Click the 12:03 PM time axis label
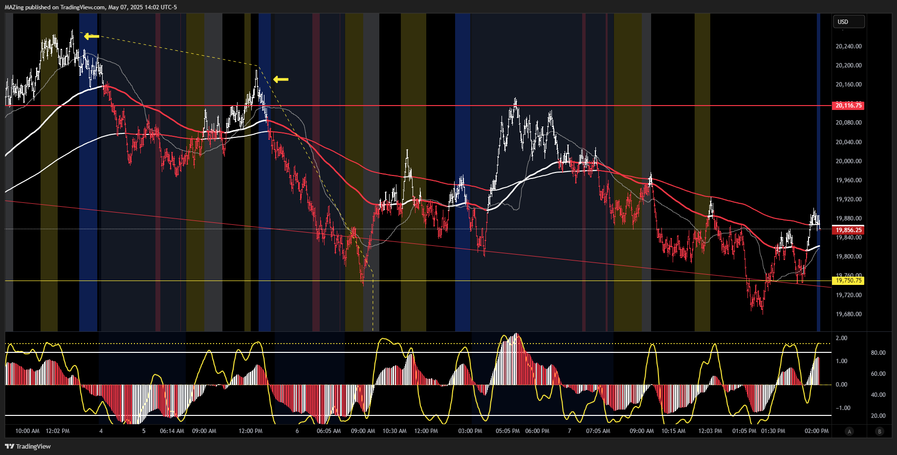 [710, 431]
